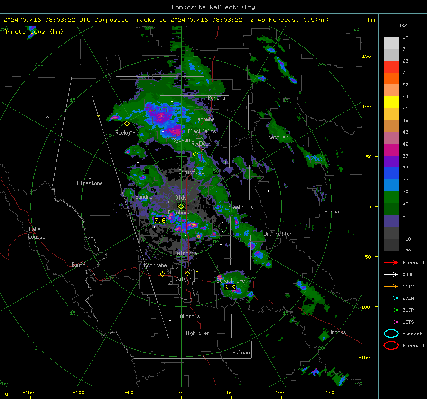Click the storm top label 6.9
This screenshot has height=399, width=427.
[230, 288]
